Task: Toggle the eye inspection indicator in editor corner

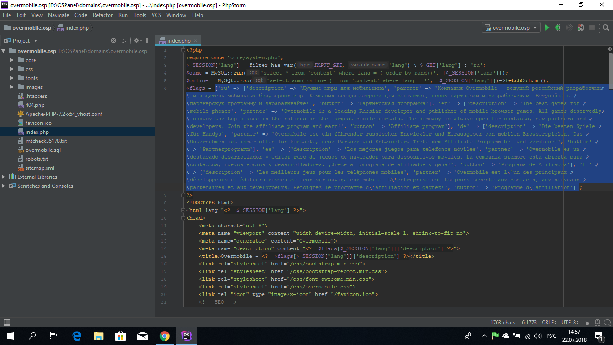Action: coord(609,49)
